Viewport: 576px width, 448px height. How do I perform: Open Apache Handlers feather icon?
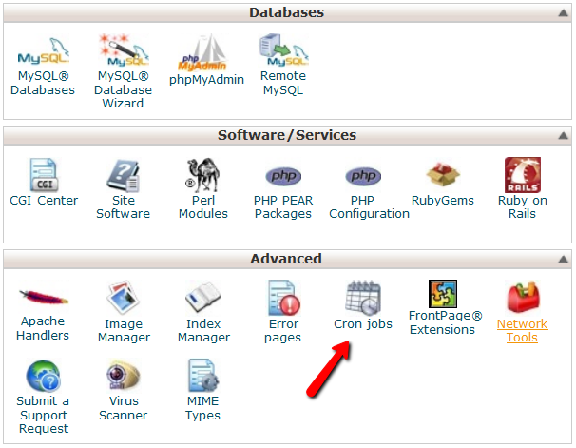point(43,298)
